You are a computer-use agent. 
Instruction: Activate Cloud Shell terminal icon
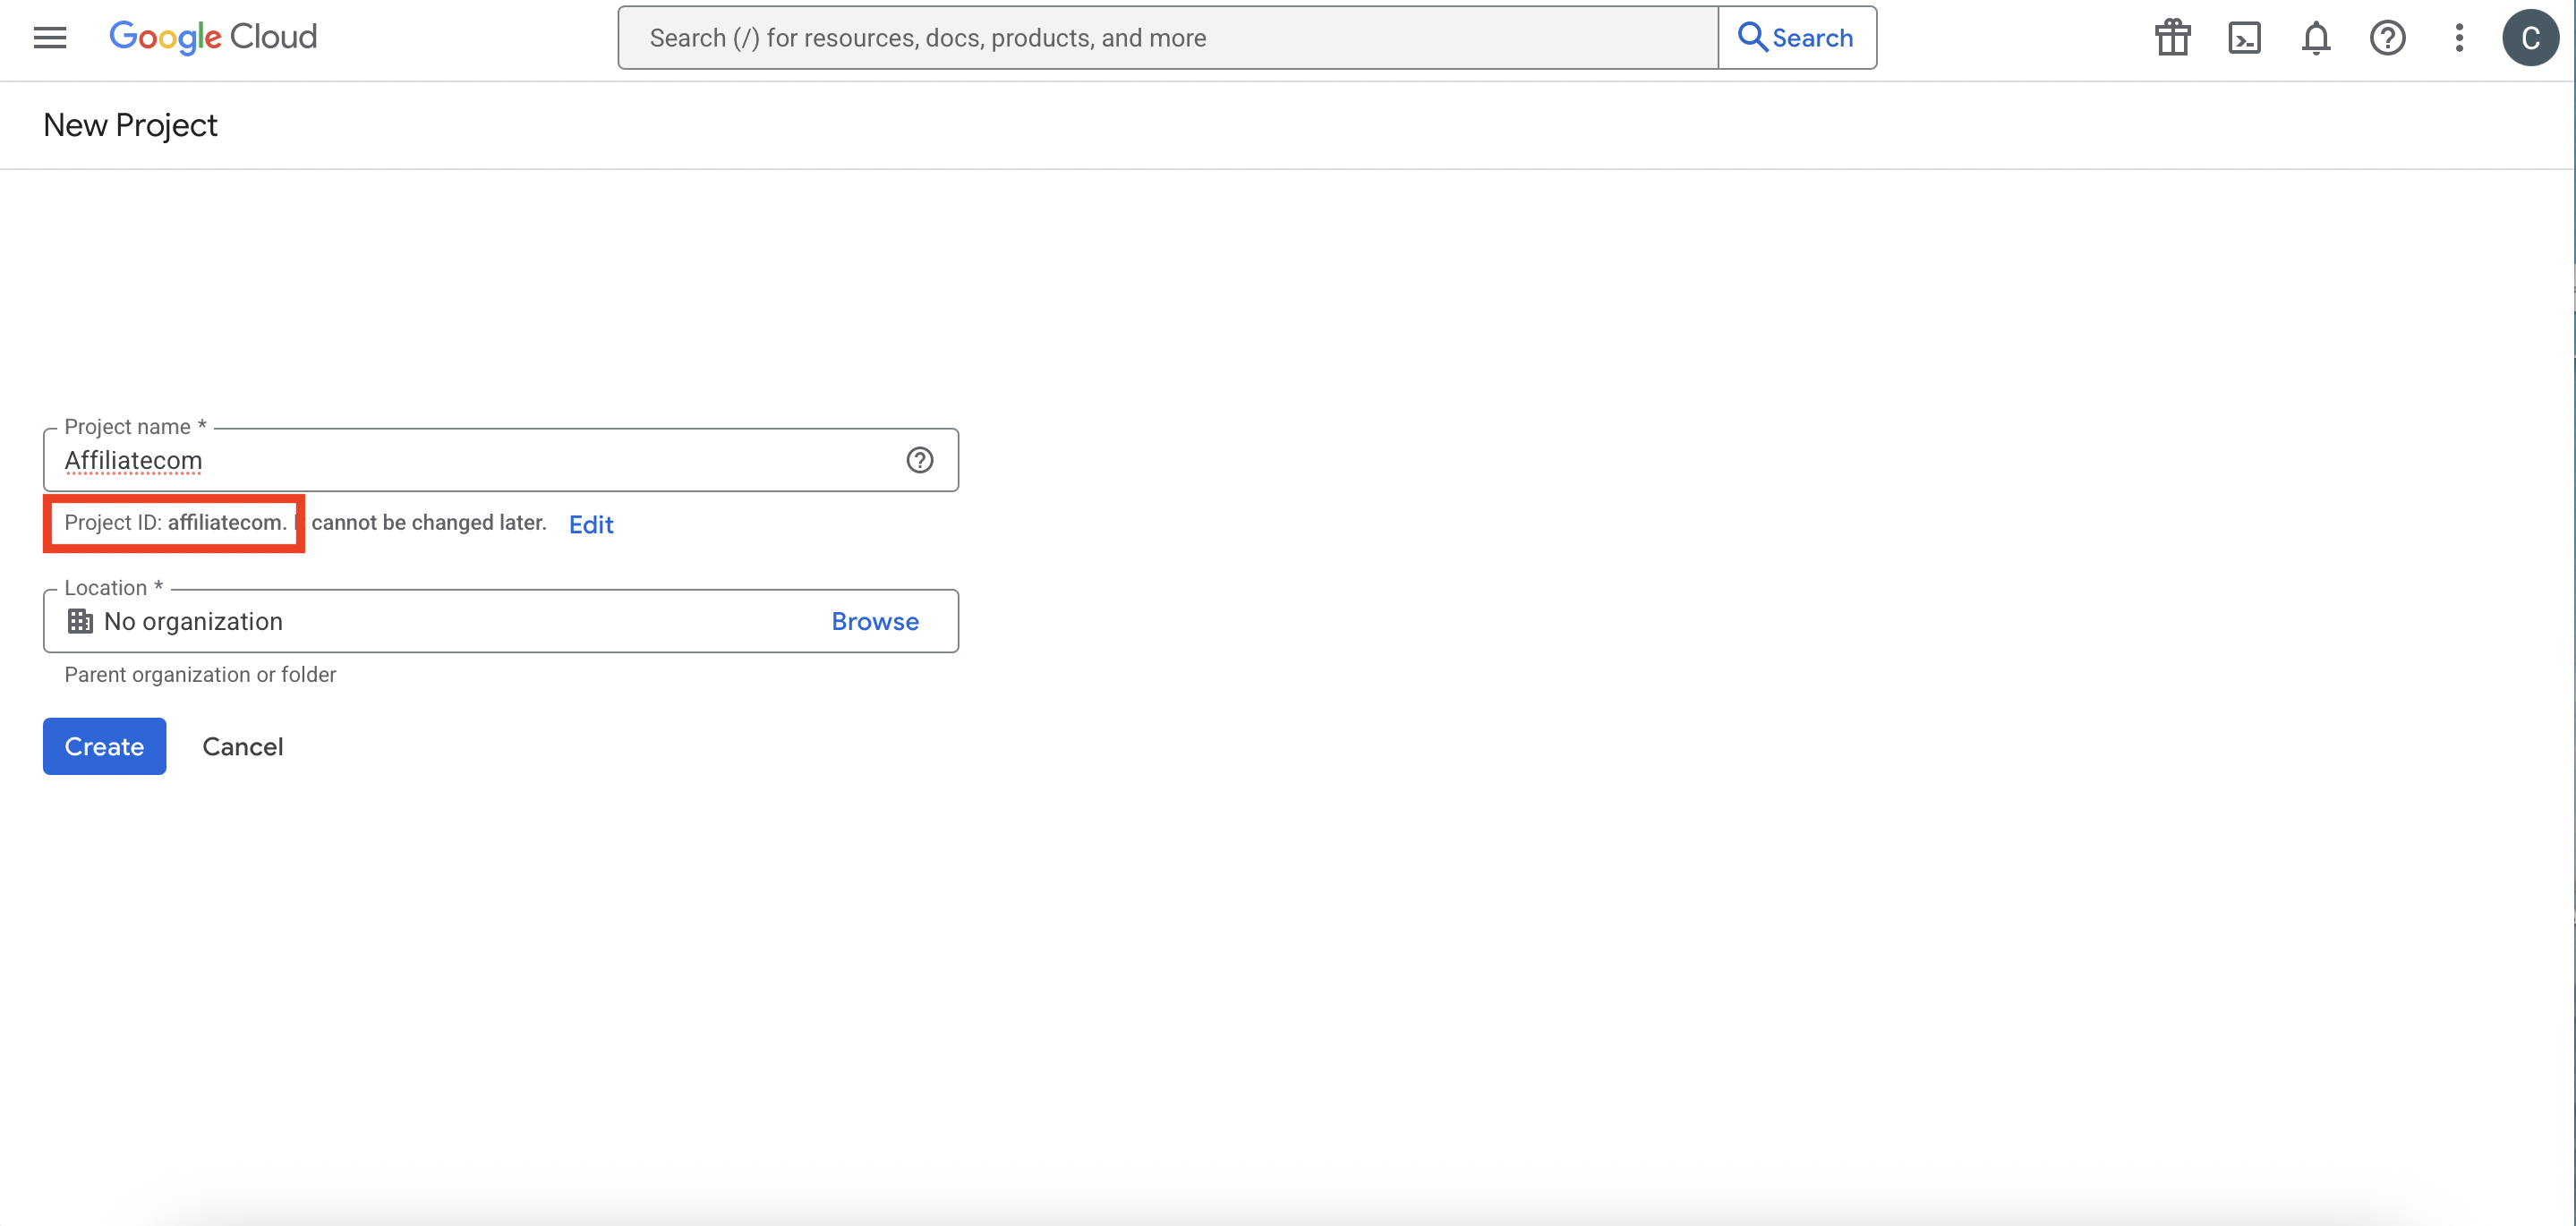pyautogui.click(x=2244, y=38)
